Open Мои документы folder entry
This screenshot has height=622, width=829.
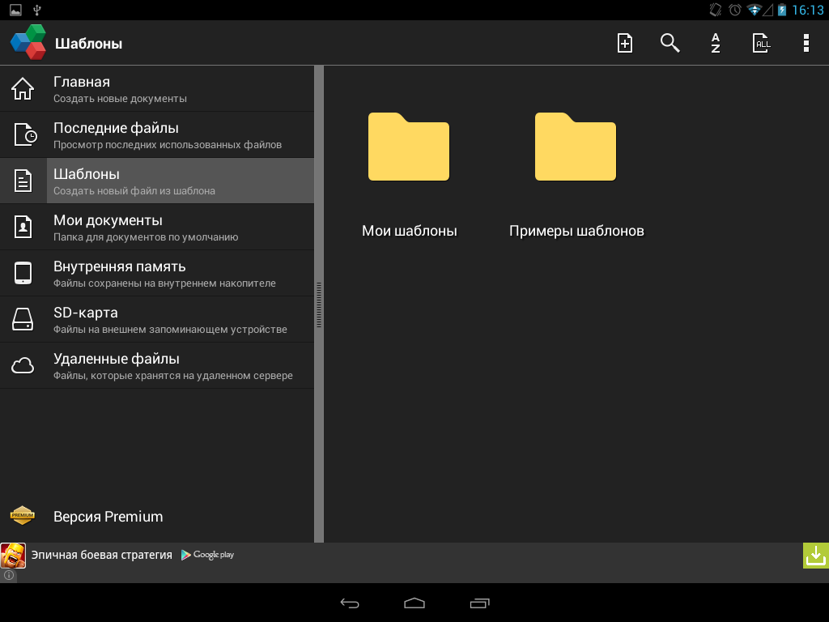pos(156,228)
